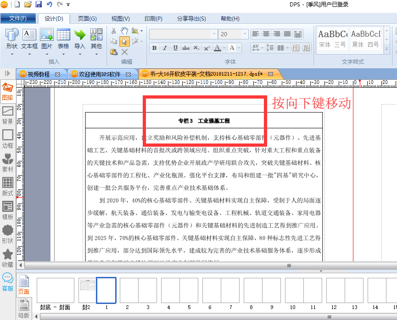
Task: Save the document with the floppy disk icon
Action: pos(39,4)
